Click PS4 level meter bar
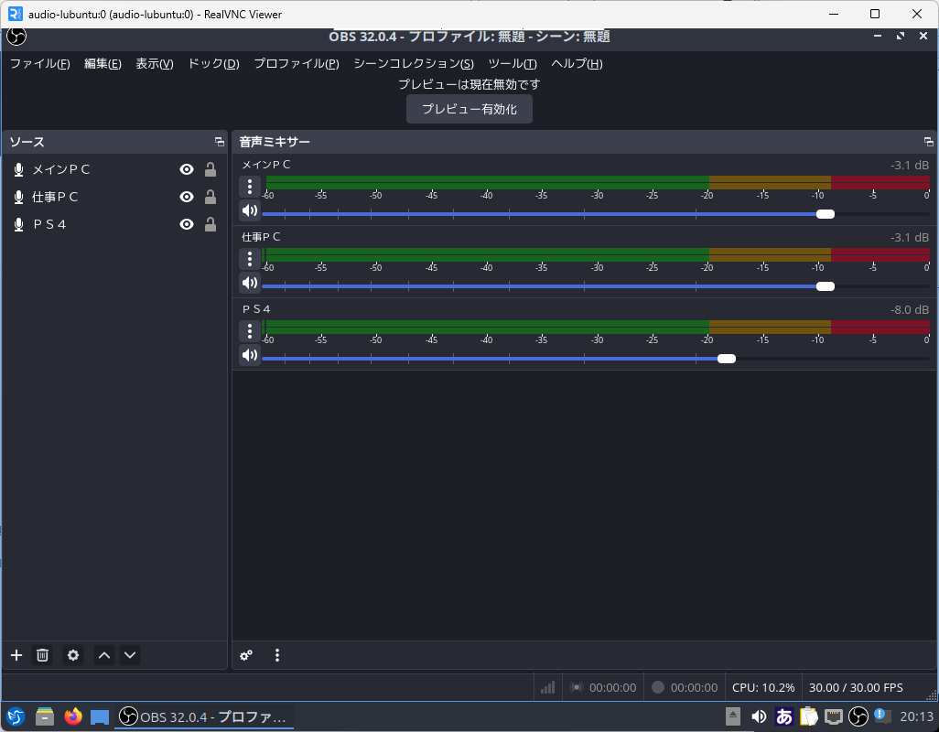This screenshot has width=939, height=732. pos(596,328)
